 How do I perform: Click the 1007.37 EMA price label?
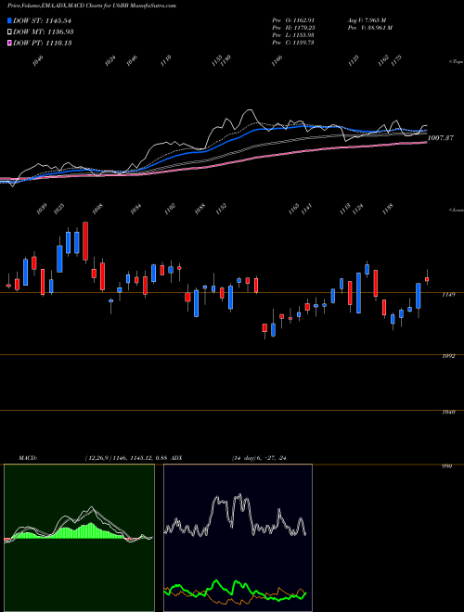(440, 138)
